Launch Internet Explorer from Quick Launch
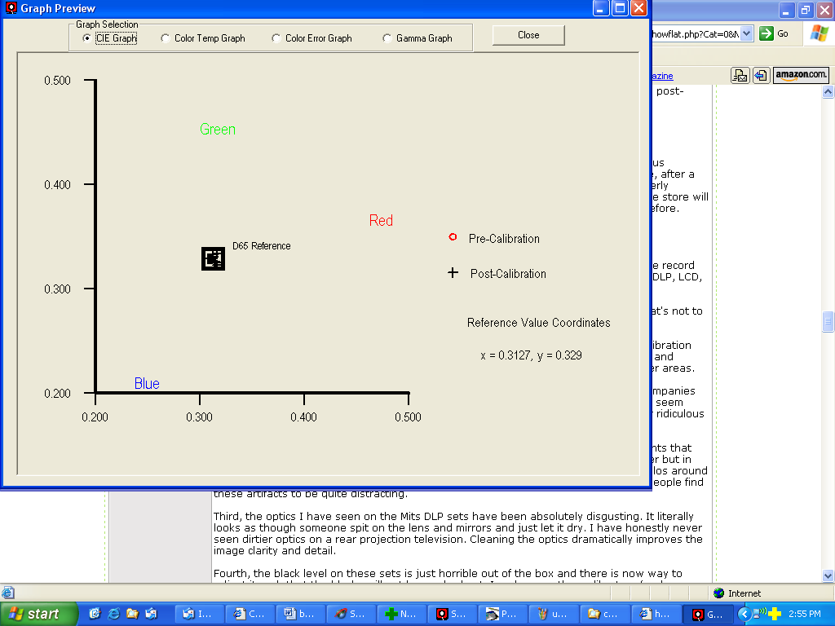 pos(113,614)
